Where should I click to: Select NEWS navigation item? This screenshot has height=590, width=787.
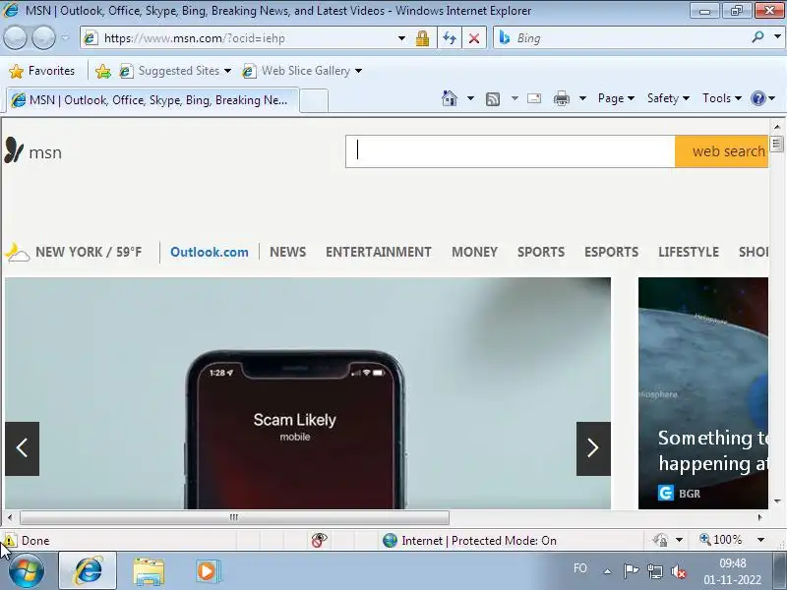[287, 252]
